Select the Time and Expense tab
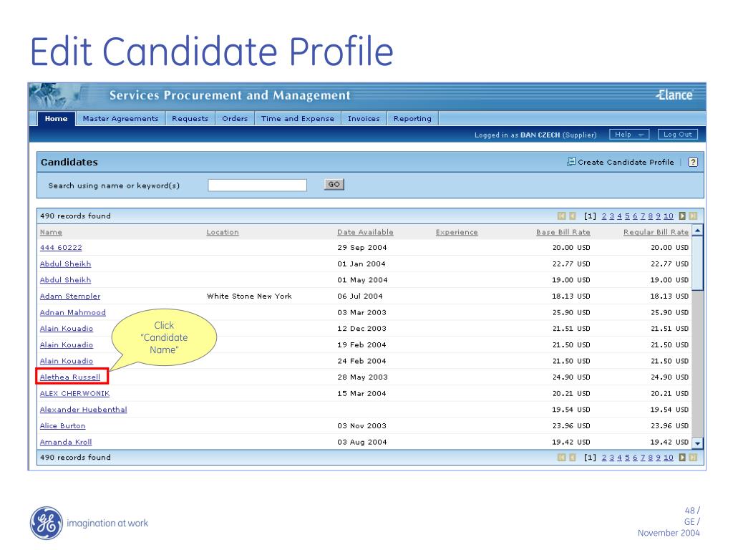 click(x=298, y=119)
